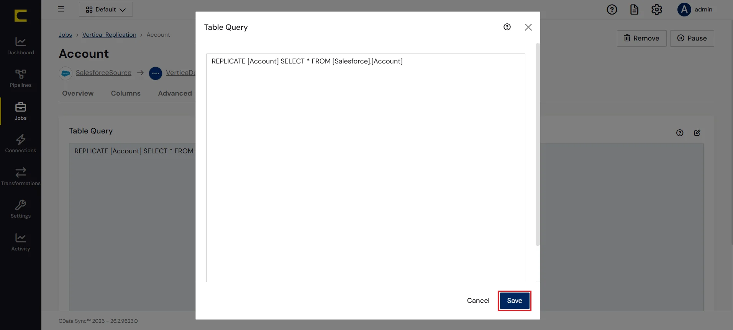Click the dialog vertical scrollbar

pyautogui.click(x=538, y=145)
